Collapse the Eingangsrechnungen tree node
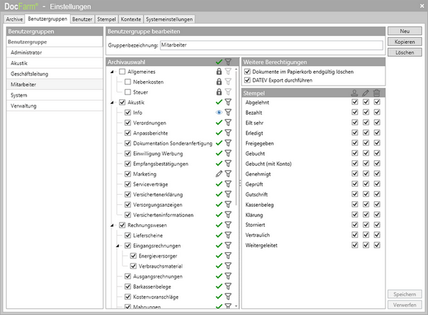This screenshot has height=315, width=428. pyautogui.click(x=118, y=245)
